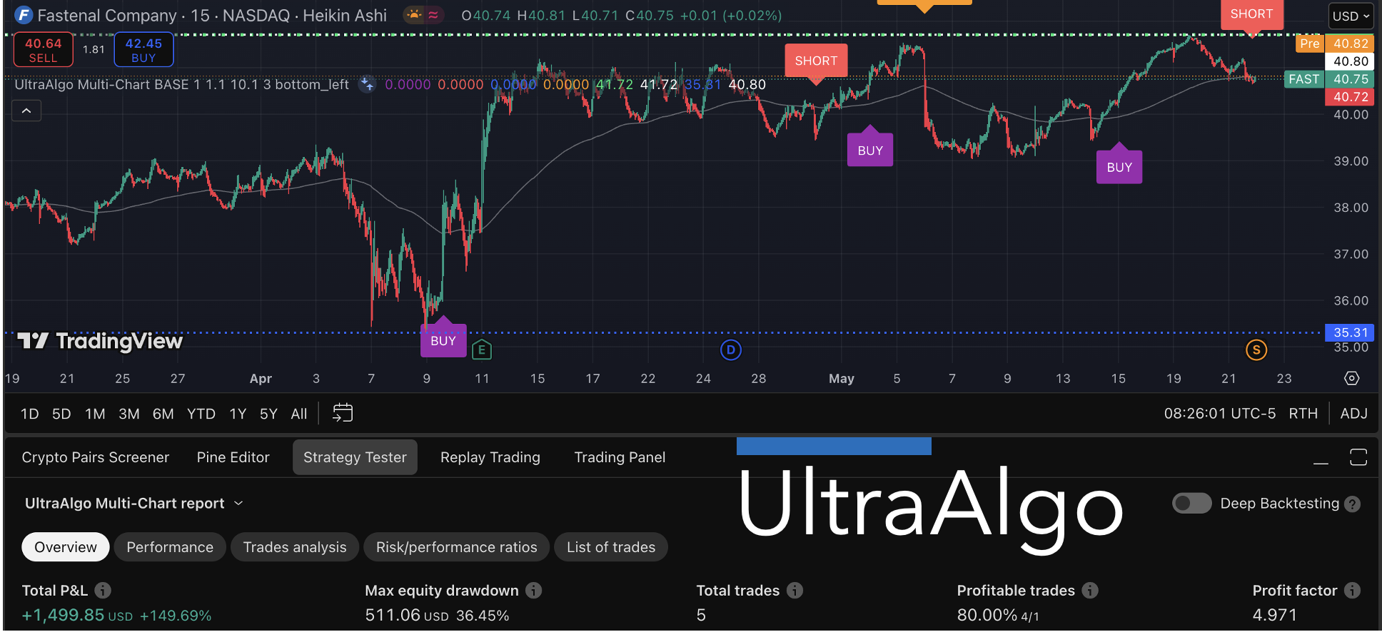
Task: Click the blue 35.31 price label
Action: point(1349,332)
